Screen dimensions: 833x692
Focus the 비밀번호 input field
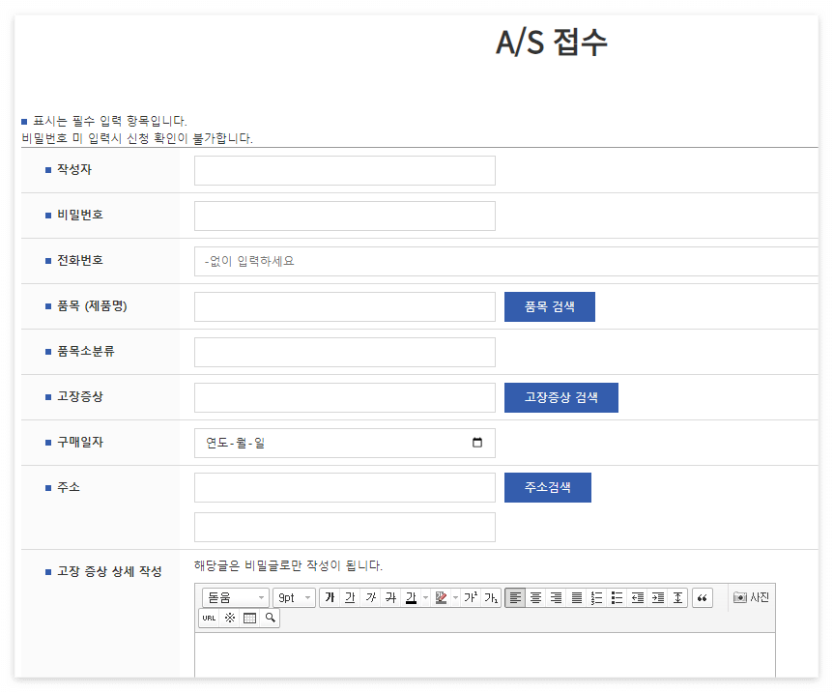(345, 216)
